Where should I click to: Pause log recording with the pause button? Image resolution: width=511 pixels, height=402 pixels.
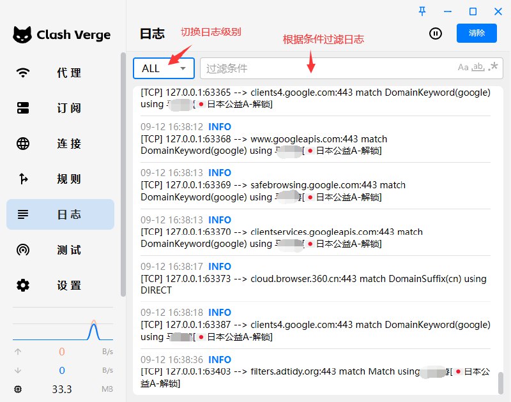tap(436, 33)
